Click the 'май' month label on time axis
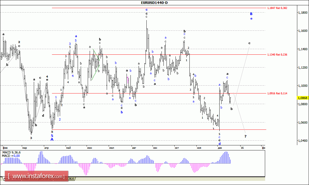Screen dimensions: 309x185 click(x=68, y=148)
